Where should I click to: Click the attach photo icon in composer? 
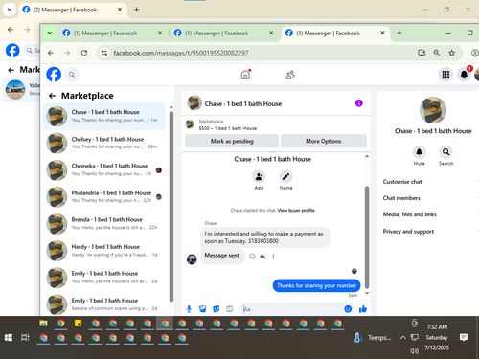click(202, 309)
